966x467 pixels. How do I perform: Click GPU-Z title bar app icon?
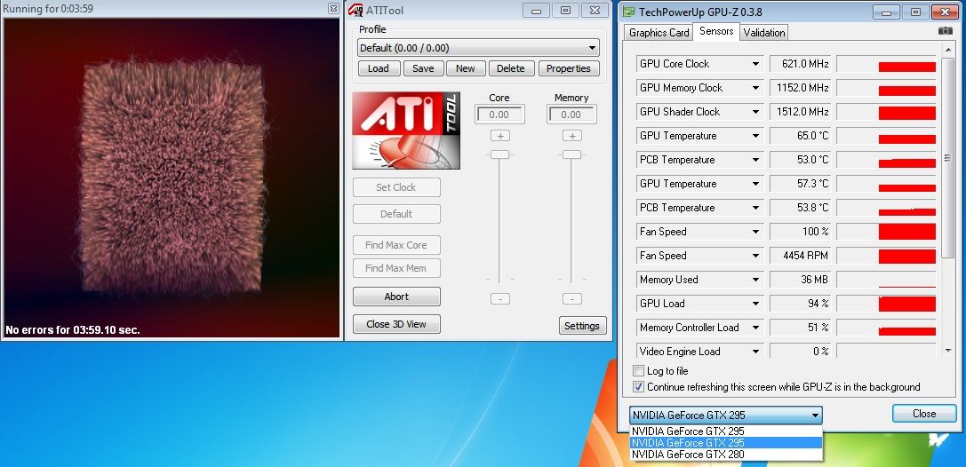(628, 11)
